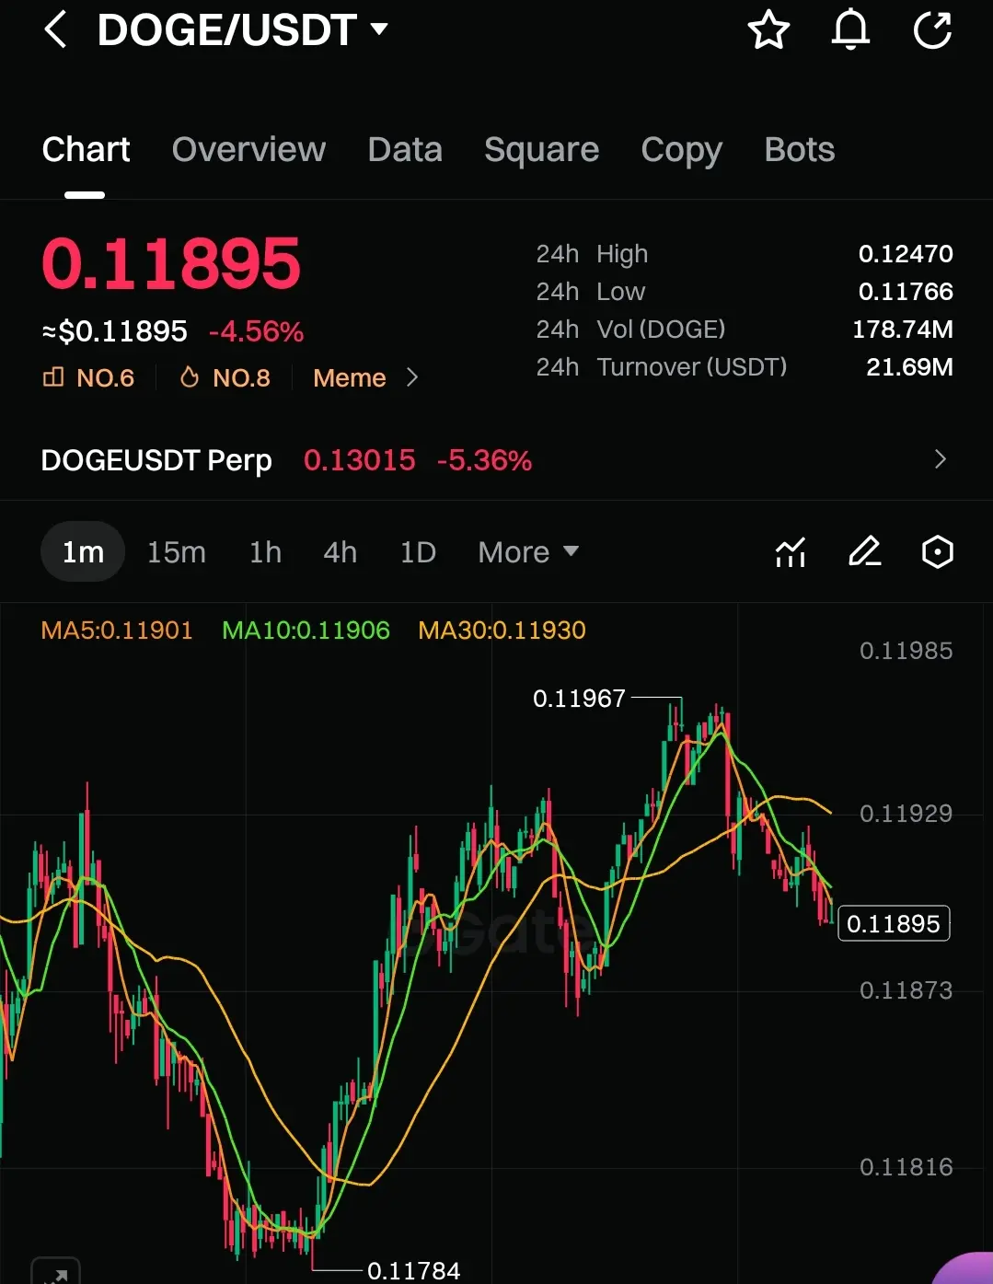The width and height of the screenshot is (993, 1284).
Task: Tap the 24h High value 0.12470
Action: click(906, 254)
